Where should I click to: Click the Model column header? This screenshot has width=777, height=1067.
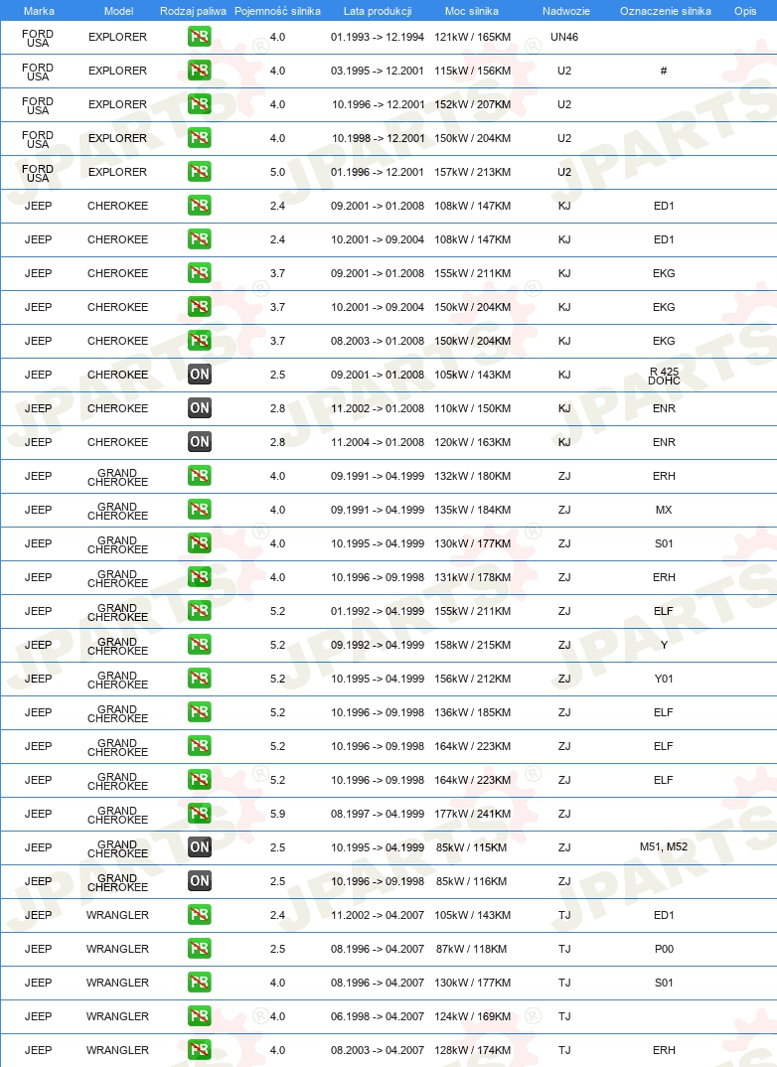[118, 11]
